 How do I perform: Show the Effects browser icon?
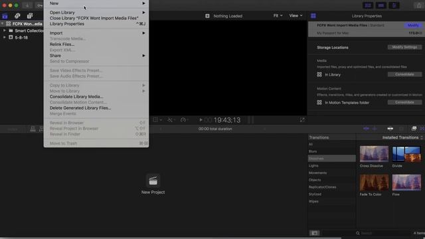click(414, 129)
